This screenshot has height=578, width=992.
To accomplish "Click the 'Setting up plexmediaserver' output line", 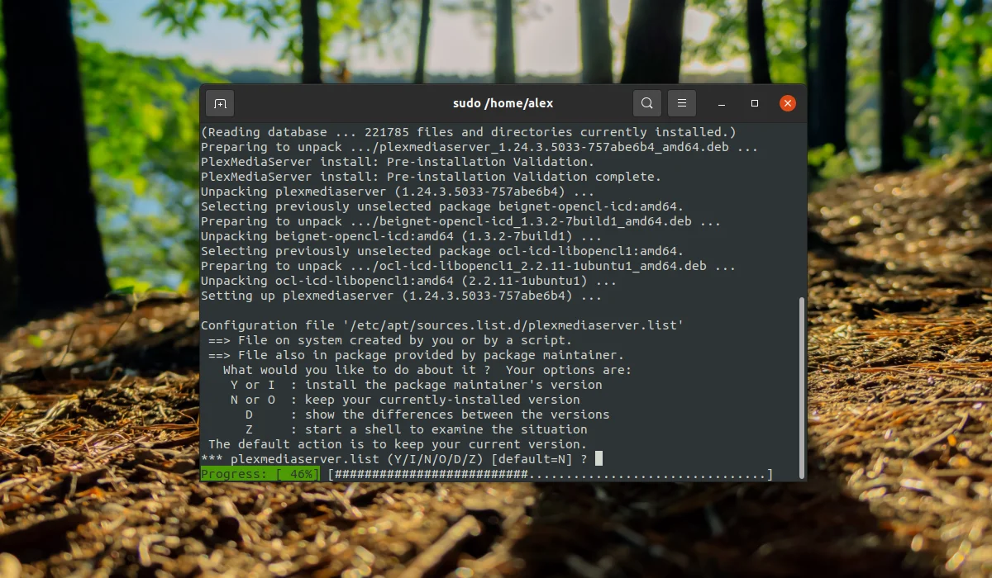I will coord(401,296).
